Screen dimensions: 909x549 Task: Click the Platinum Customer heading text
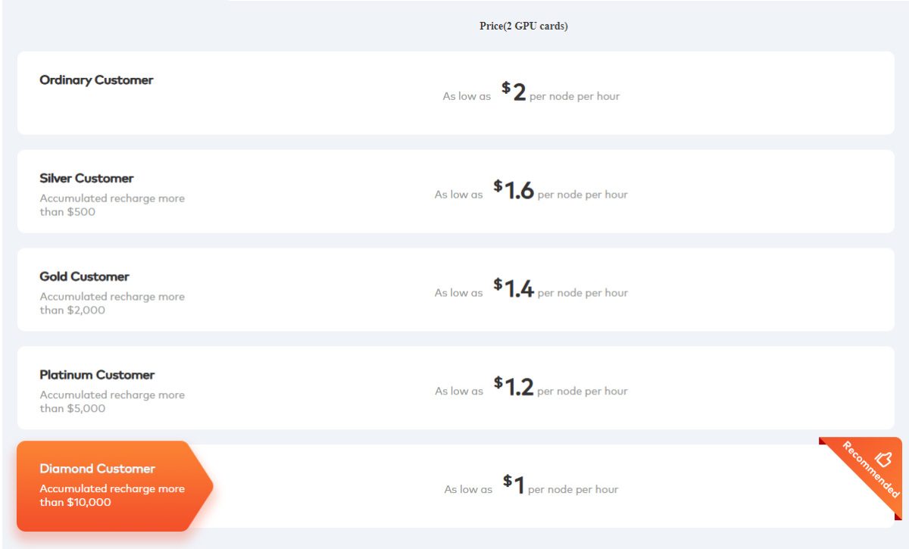click(97, 375)
